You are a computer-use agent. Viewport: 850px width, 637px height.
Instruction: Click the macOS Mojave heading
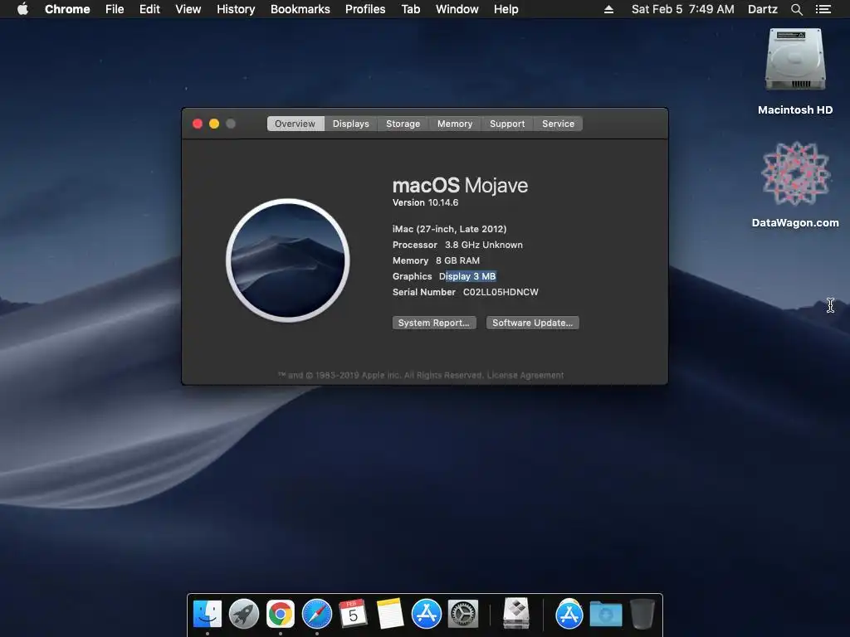[460, 185]
